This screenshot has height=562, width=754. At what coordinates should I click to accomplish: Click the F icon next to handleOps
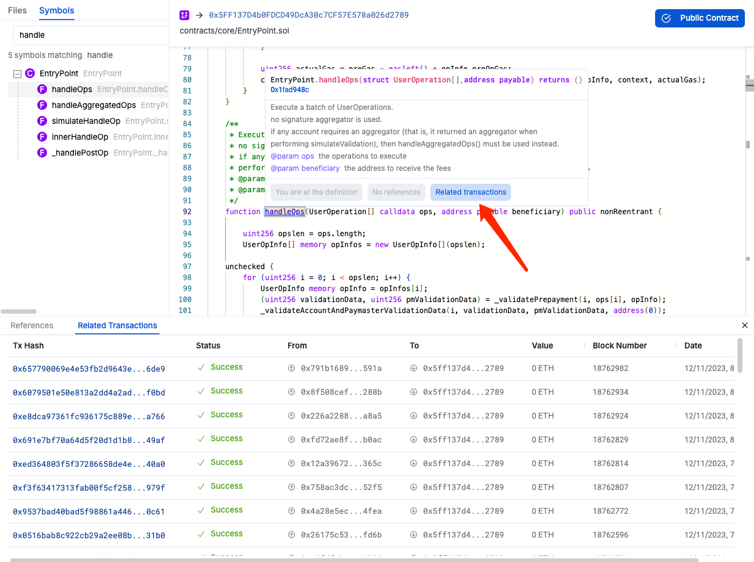coord(42,90)
